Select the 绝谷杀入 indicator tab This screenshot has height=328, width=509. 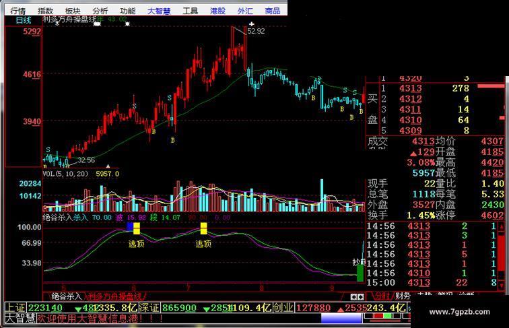(x=67, y=296)
